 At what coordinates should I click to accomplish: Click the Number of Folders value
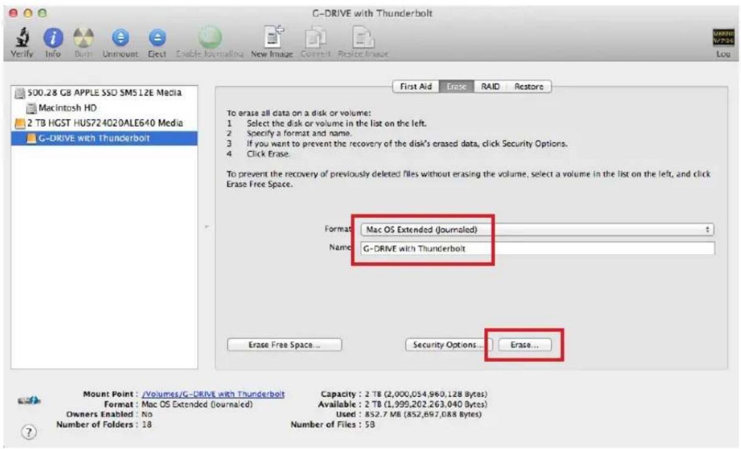pyautogui.click(x=146, y=425)
